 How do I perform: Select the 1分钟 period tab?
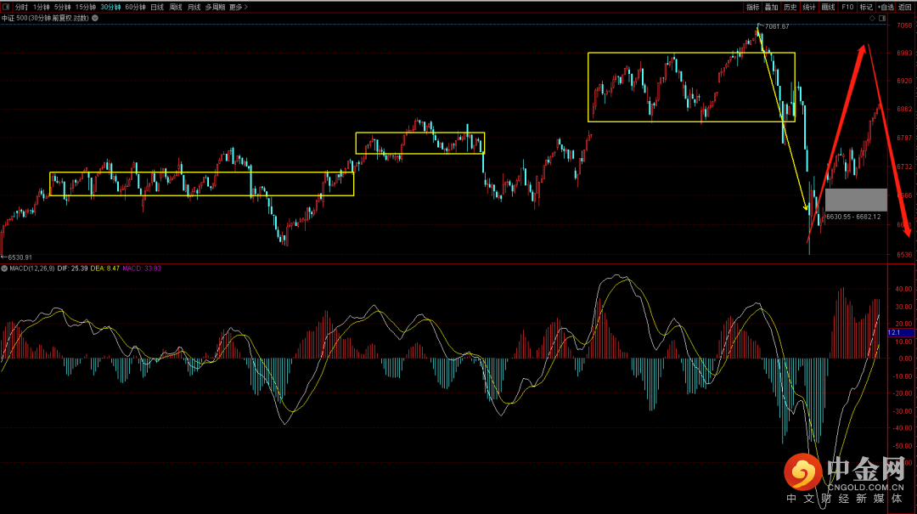click(x=41, y=7)
